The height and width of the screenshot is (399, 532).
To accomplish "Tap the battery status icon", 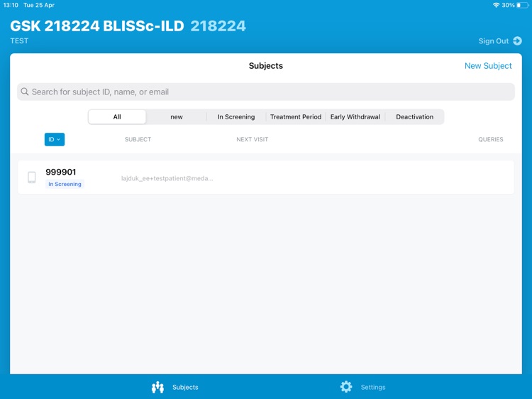I will click(x=523, y=5).
